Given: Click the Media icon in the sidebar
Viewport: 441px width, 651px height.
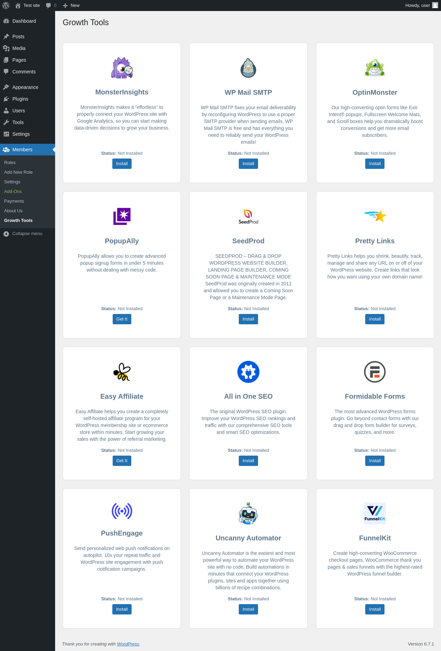Looking at the screenshot, I should pyautogui.click(x=6, y=48).
